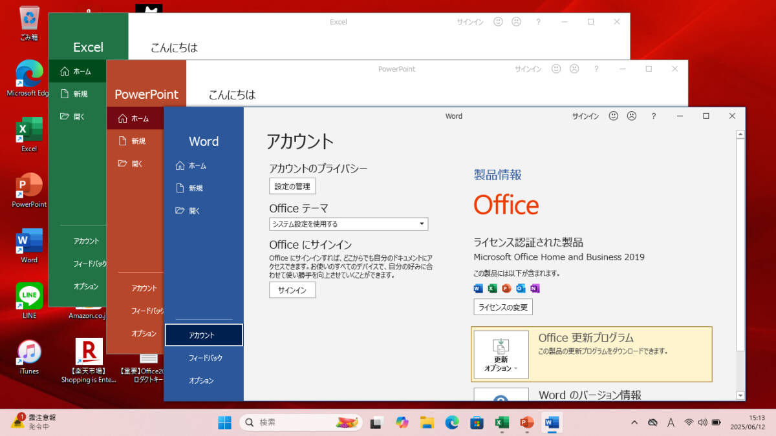Expand the 更新オプション update options button
The image size is (776, 436).
coord(501,355)
